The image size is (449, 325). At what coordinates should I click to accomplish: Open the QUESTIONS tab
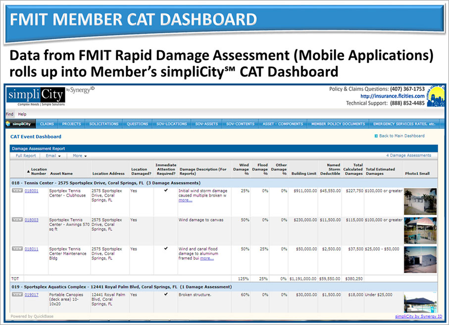click(138, 124)
